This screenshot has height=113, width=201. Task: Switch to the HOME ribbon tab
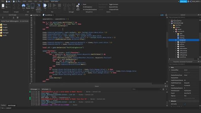pyautogui.click(x=24, y=1)
